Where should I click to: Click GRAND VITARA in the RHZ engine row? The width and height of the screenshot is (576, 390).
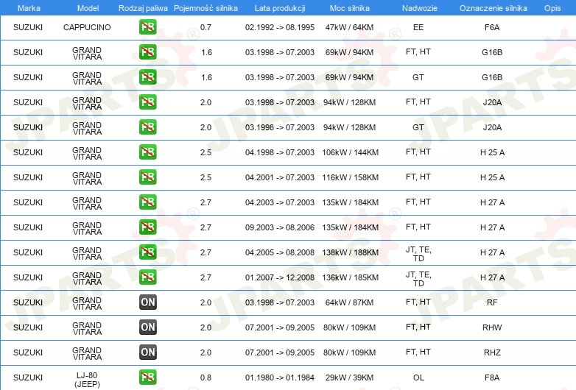point(87,353)
